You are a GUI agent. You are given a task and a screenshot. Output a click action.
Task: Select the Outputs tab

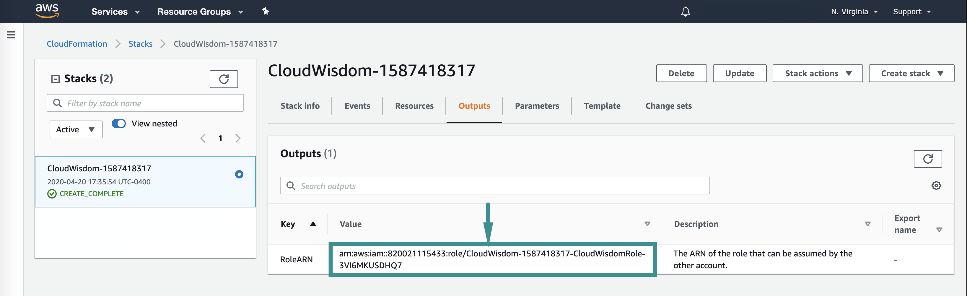[x=474, y=106]
